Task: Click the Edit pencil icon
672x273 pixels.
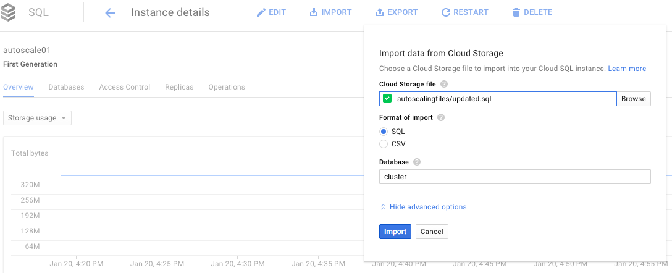Action: point(261,12)
